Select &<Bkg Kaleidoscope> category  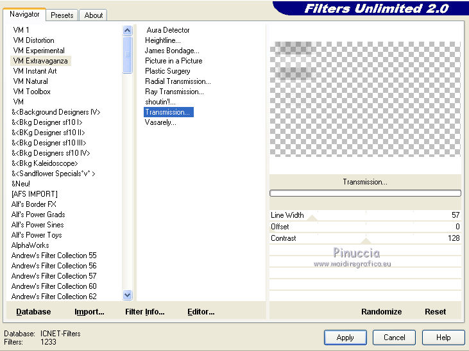click(x=45, y=163)
